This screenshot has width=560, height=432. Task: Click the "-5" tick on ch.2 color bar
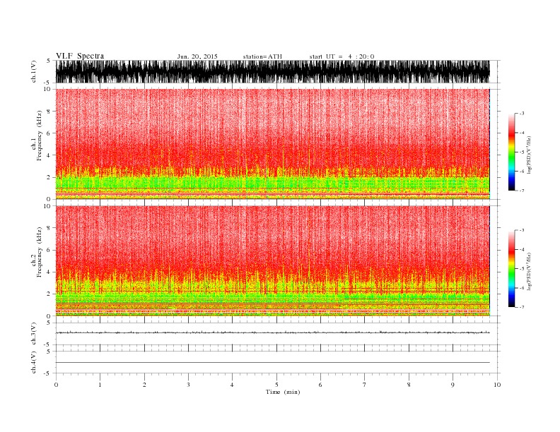[x=522, y=269]
